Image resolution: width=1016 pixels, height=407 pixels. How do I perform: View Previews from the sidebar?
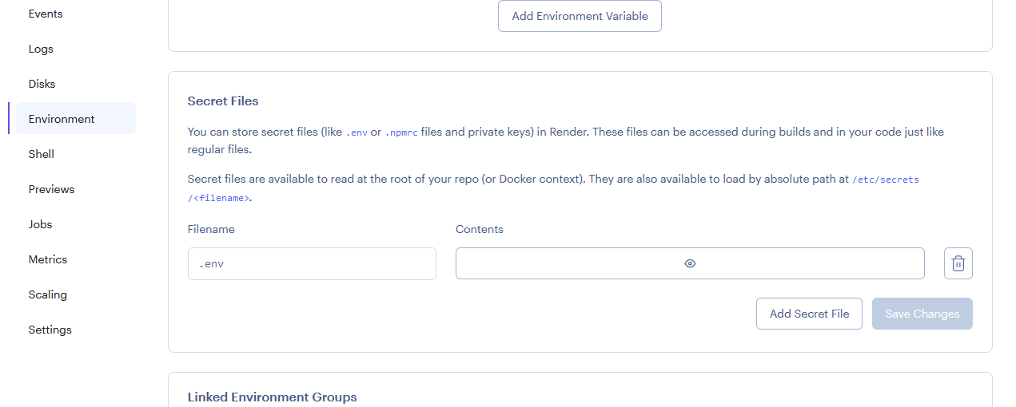pos(51,189)
